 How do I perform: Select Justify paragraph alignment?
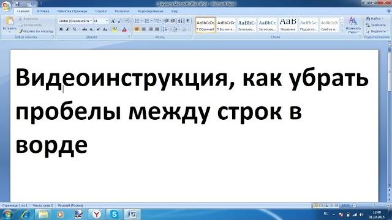pyautogui.click(x=157, y=29)
